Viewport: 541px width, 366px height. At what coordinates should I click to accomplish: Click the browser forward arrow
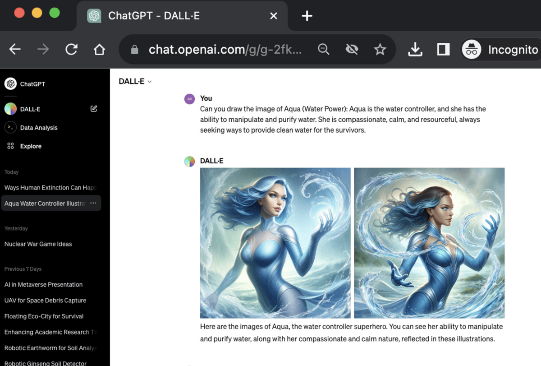(43, 50)
